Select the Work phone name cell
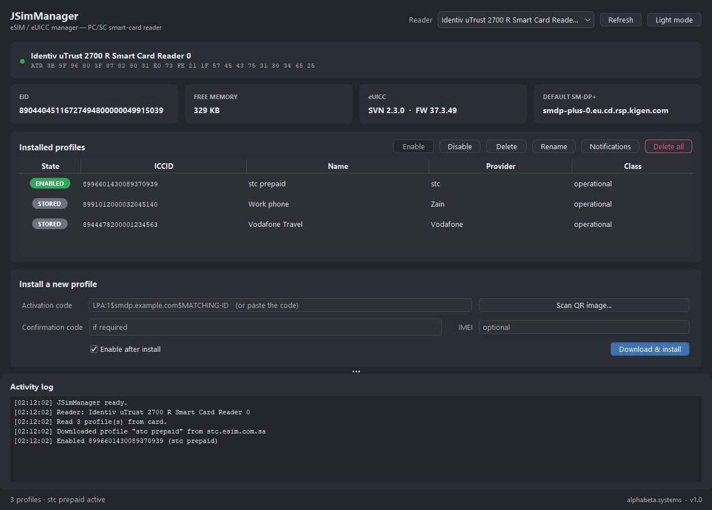 (338, 204)
